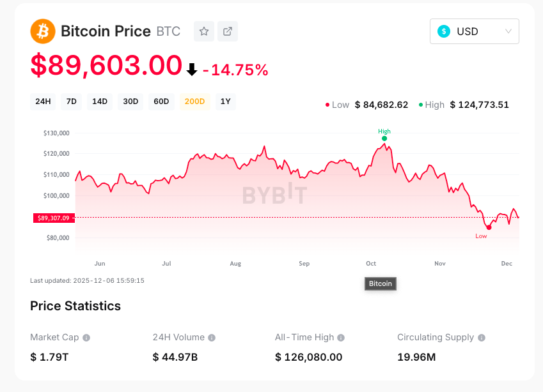This screenshot has height=392, width=543.
Task: Click the All-Time High info icon
Action: pos(341,338)
